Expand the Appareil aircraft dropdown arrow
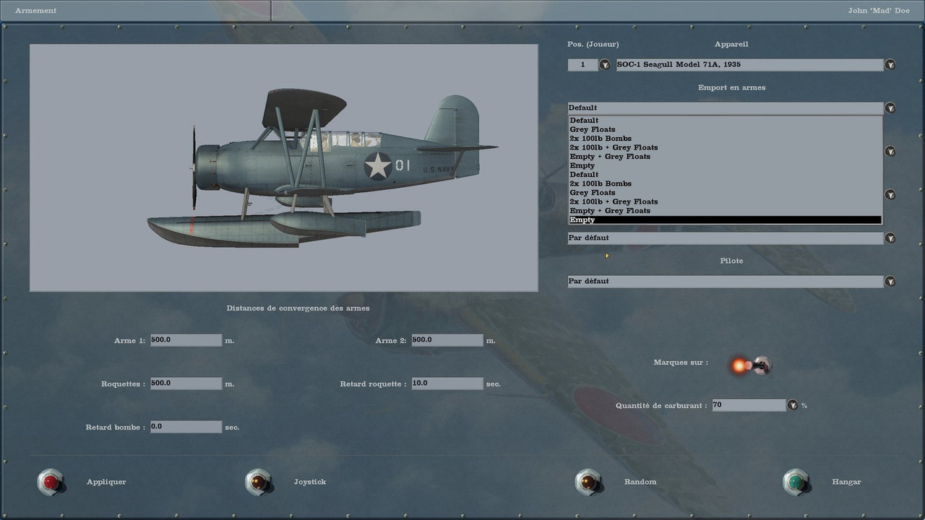 pyautogui.click(x=890, y=65)
